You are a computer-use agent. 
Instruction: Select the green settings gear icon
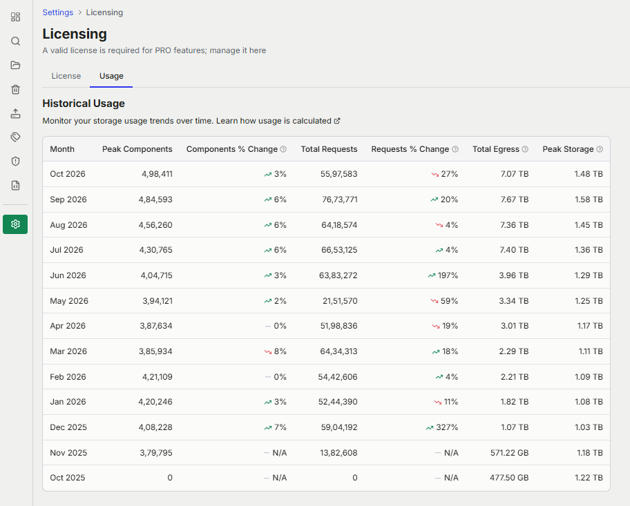[x=15, y=224]
